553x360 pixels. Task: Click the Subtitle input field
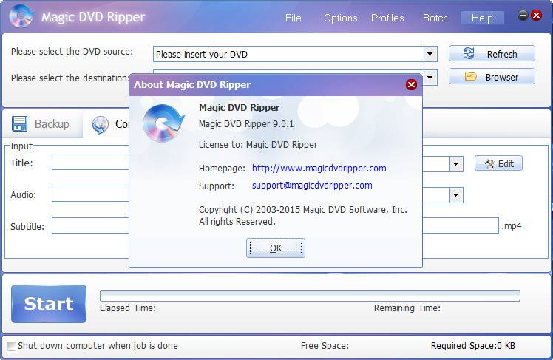click(x=90, y=225)
